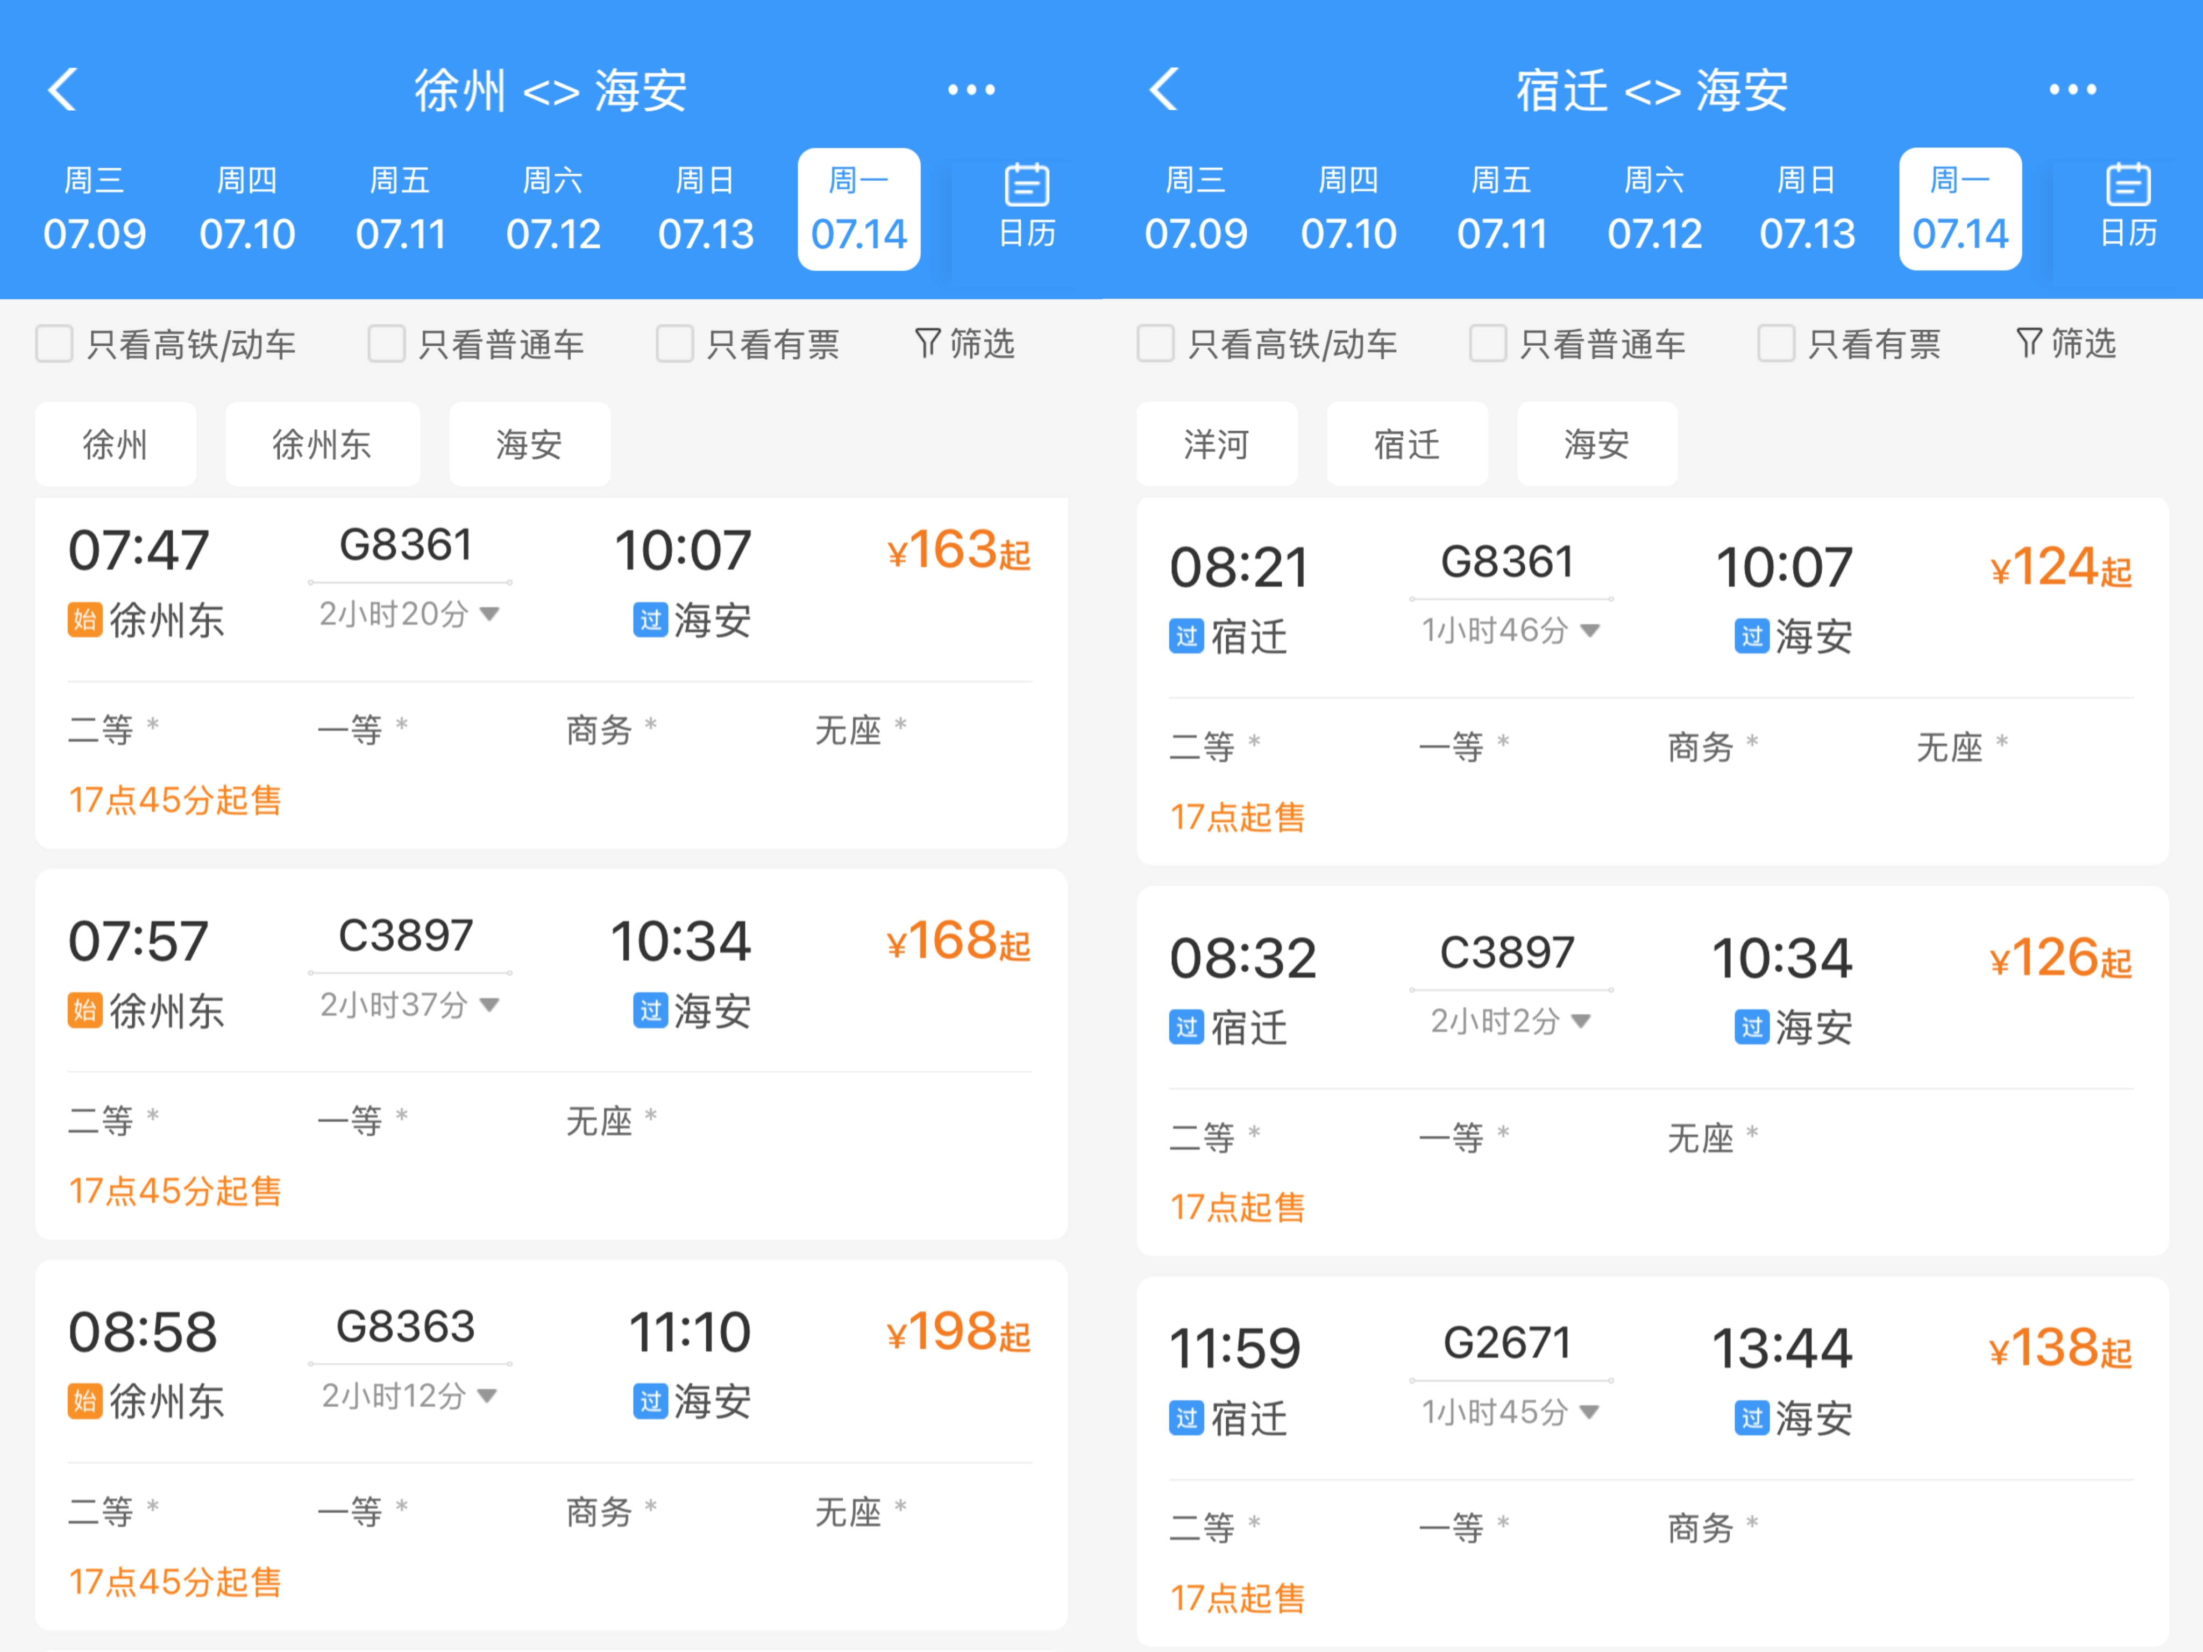This screenshot has width=2203, height=1652.
Task: Filter by 徐州东 station chip
Action: pos(322,444)
